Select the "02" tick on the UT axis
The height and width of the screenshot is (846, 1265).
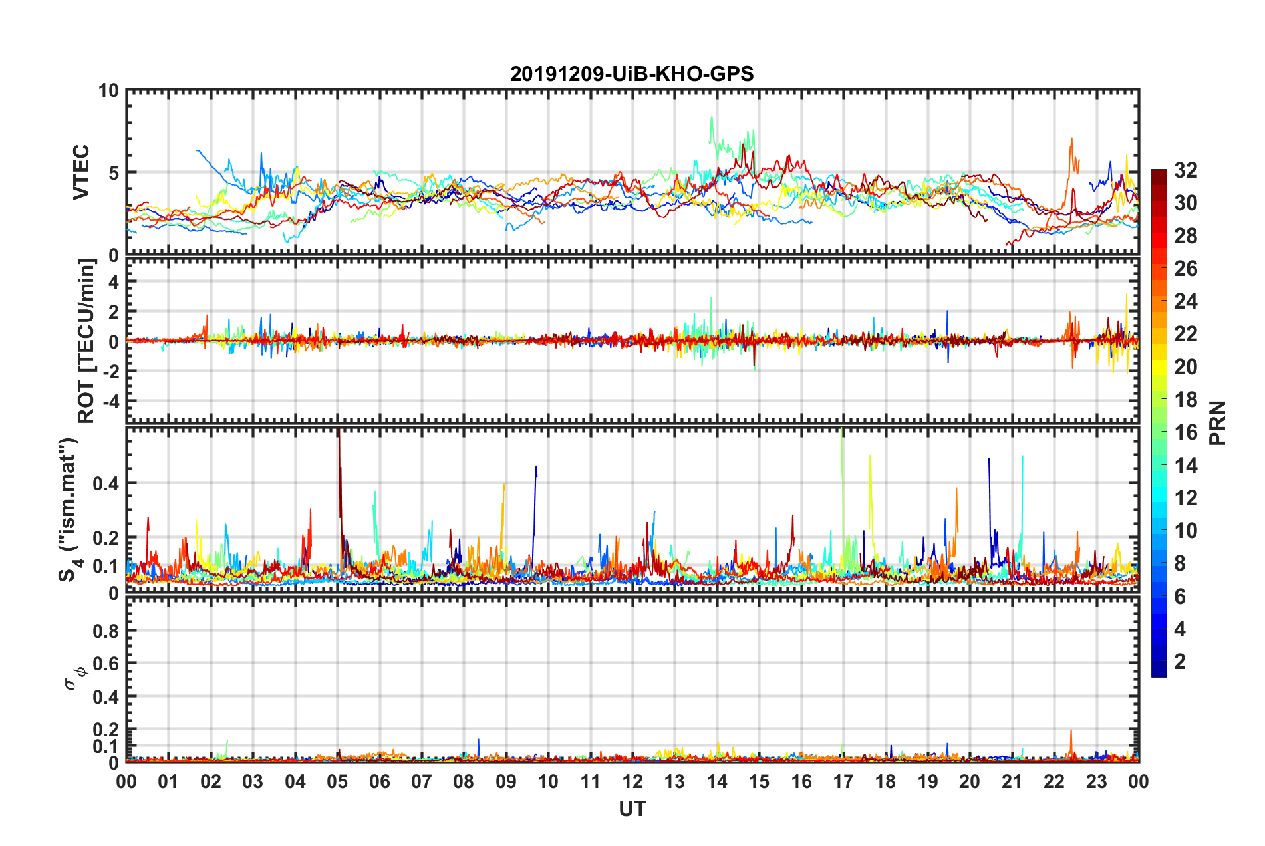click(x=211, y=781)
